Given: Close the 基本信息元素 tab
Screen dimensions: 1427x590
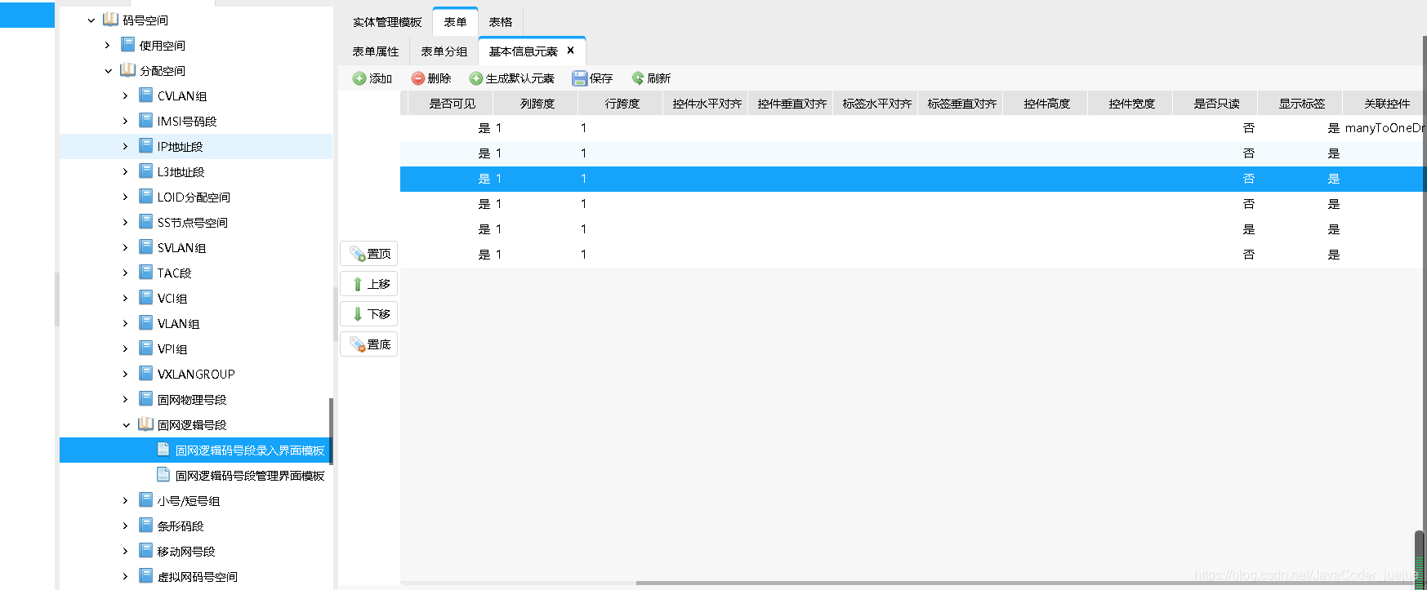Looking at the screenshot, I should click(x=570, y=51).
